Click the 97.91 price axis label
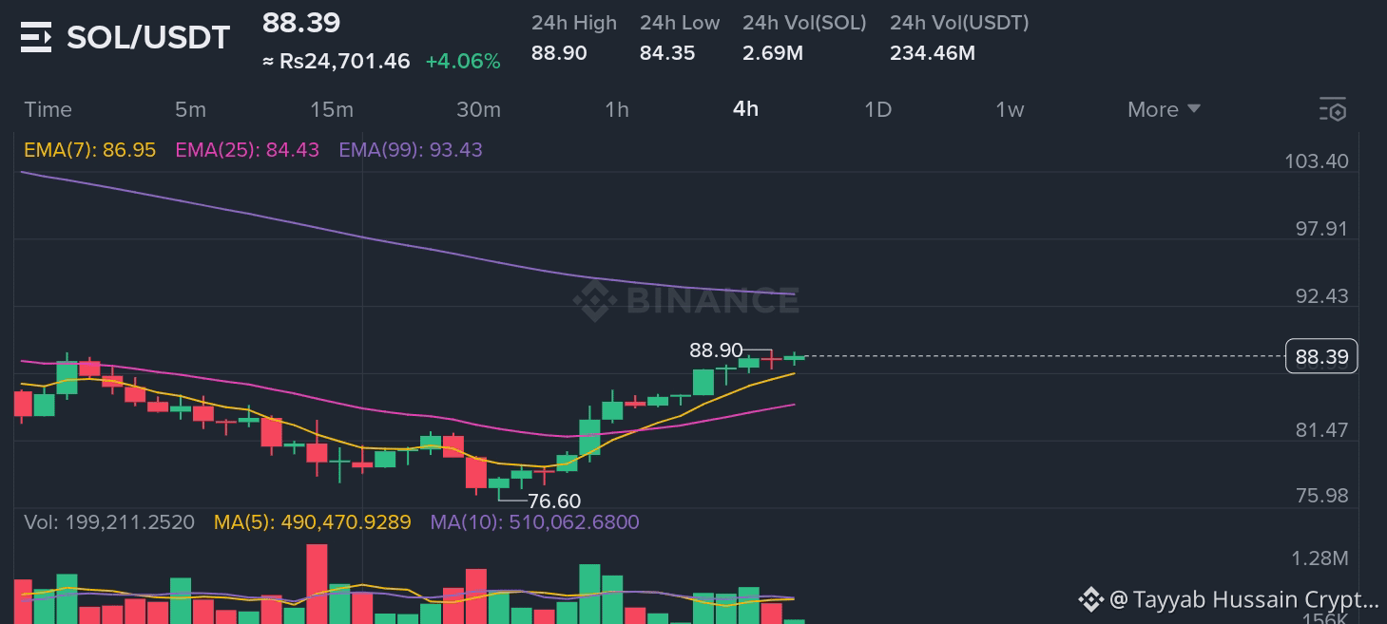Viewport: 1387px width, 624px height. coord(1322,229)
